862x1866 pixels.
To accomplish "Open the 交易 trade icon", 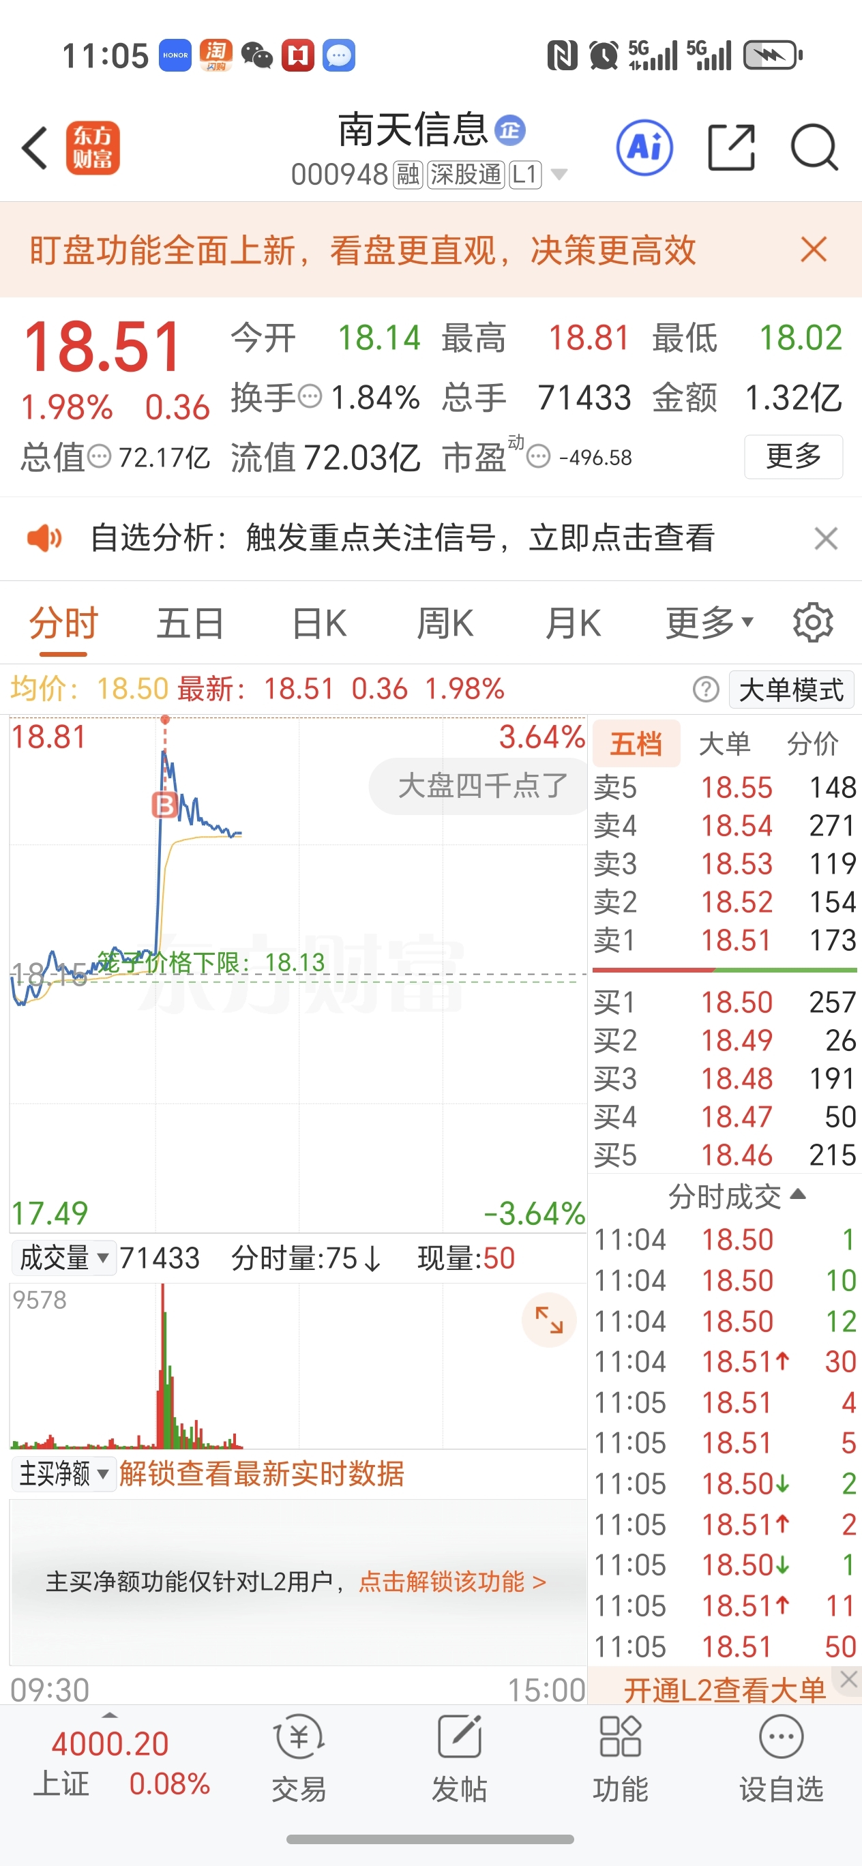I will pyautogui.click(x=299, y=1759).
